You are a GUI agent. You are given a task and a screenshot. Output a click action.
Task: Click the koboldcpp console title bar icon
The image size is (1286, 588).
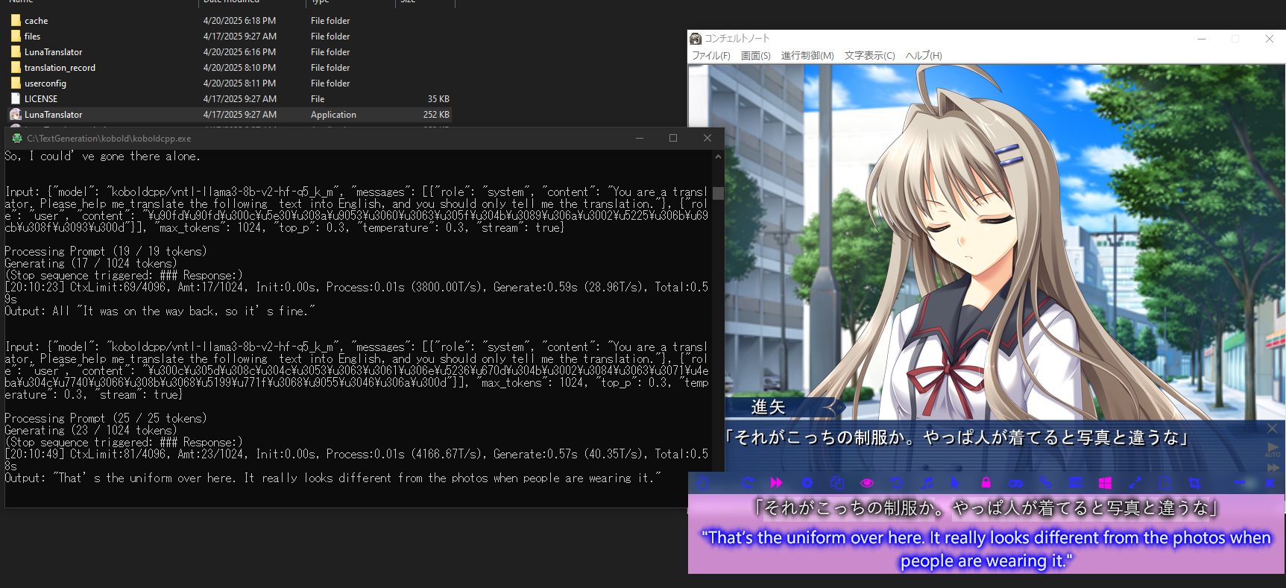pos(16,138)
